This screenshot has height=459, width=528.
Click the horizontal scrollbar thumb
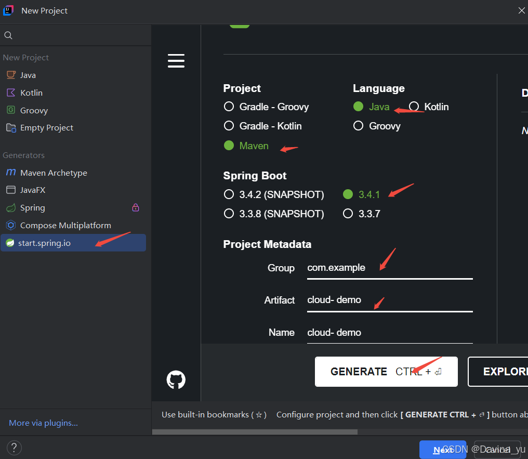[x=255, y=432]
